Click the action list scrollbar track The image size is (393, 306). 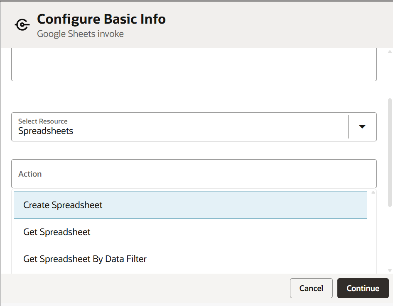tap(373, 232)
